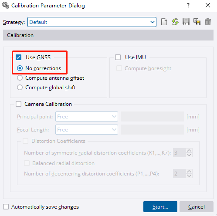This screenshot has width=217, height=216.
Task: Open the Principal point dropdown
Action: (x=87, y=117)
